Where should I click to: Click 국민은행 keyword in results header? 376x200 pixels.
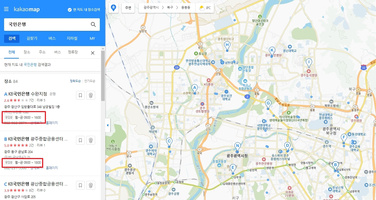[30, 65]
